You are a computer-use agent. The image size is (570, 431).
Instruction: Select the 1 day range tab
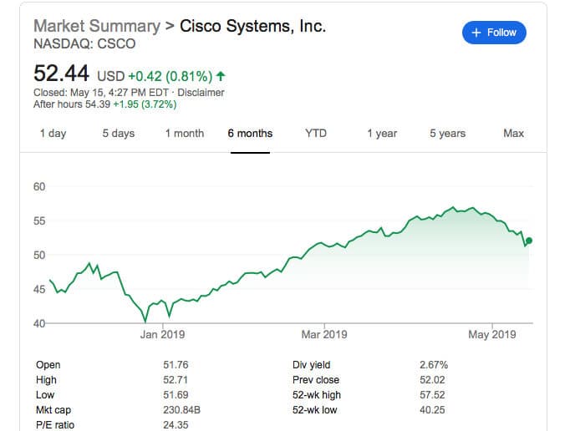pos(53,134)
